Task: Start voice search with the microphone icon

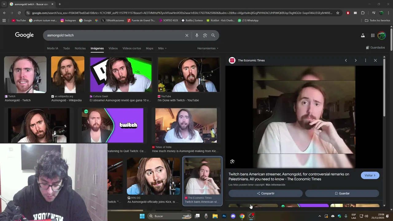Action: point(197,35)
